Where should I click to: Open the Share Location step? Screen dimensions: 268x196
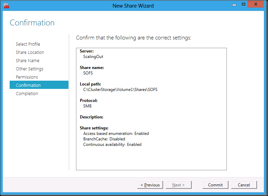point(30,53)
